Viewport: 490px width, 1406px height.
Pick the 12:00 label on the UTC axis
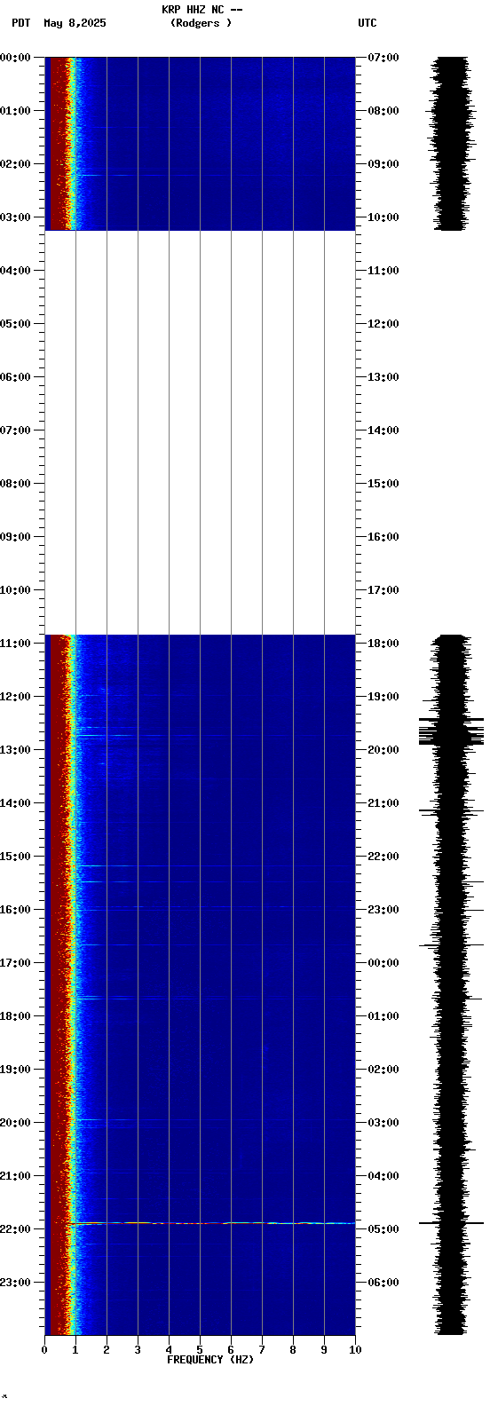(x=383, y=324)
